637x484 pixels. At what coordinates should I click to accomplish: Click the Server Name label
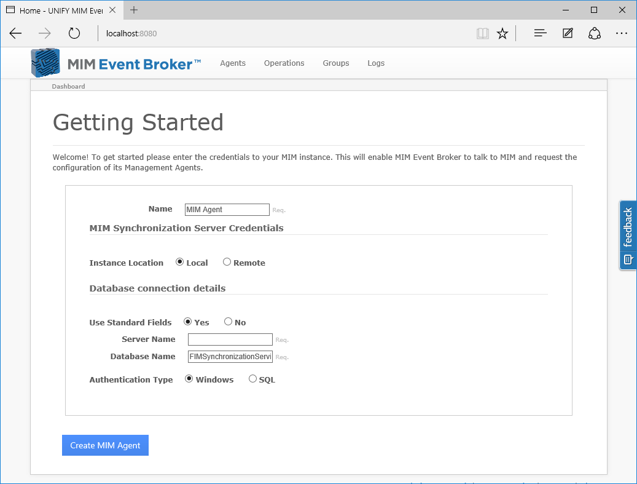(x=149, y=339)
